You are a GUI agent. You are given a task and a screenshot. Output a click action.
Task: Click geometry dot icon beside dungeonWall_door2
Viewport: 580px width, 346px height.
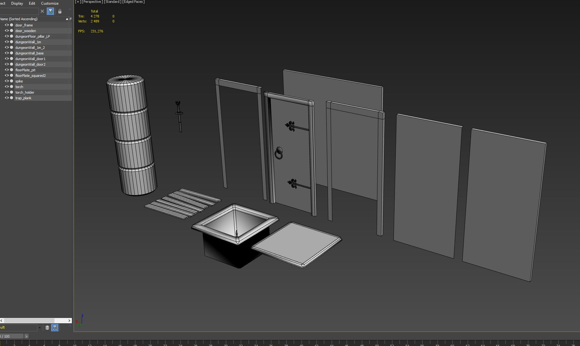(12, 64)
